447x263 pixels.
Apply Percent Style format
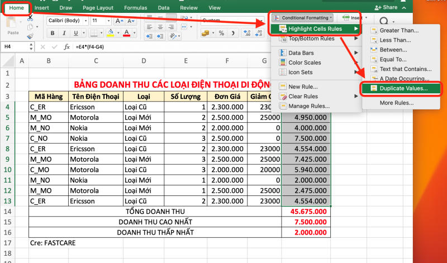point(221,34)
